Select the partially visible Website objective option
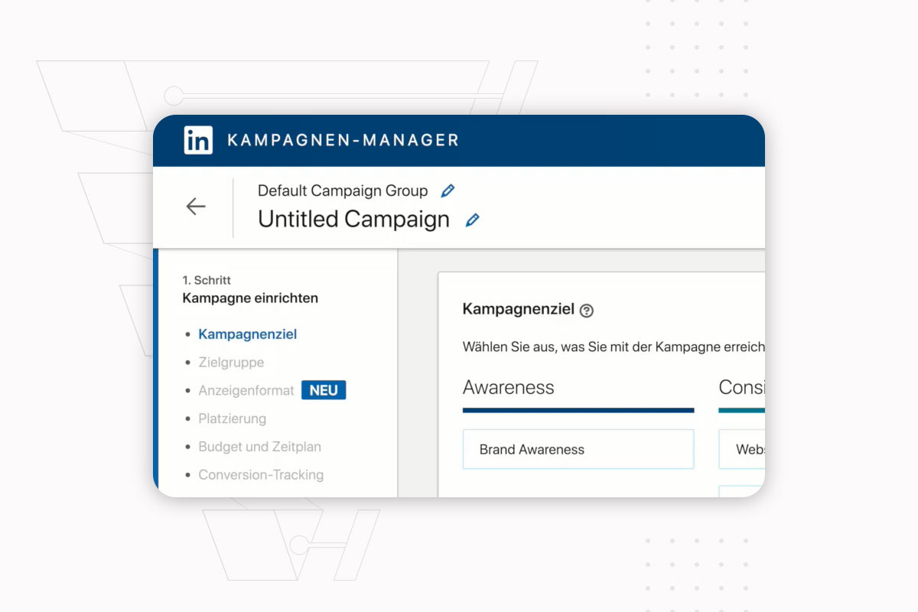918x612 pixels. click(742, 449)
